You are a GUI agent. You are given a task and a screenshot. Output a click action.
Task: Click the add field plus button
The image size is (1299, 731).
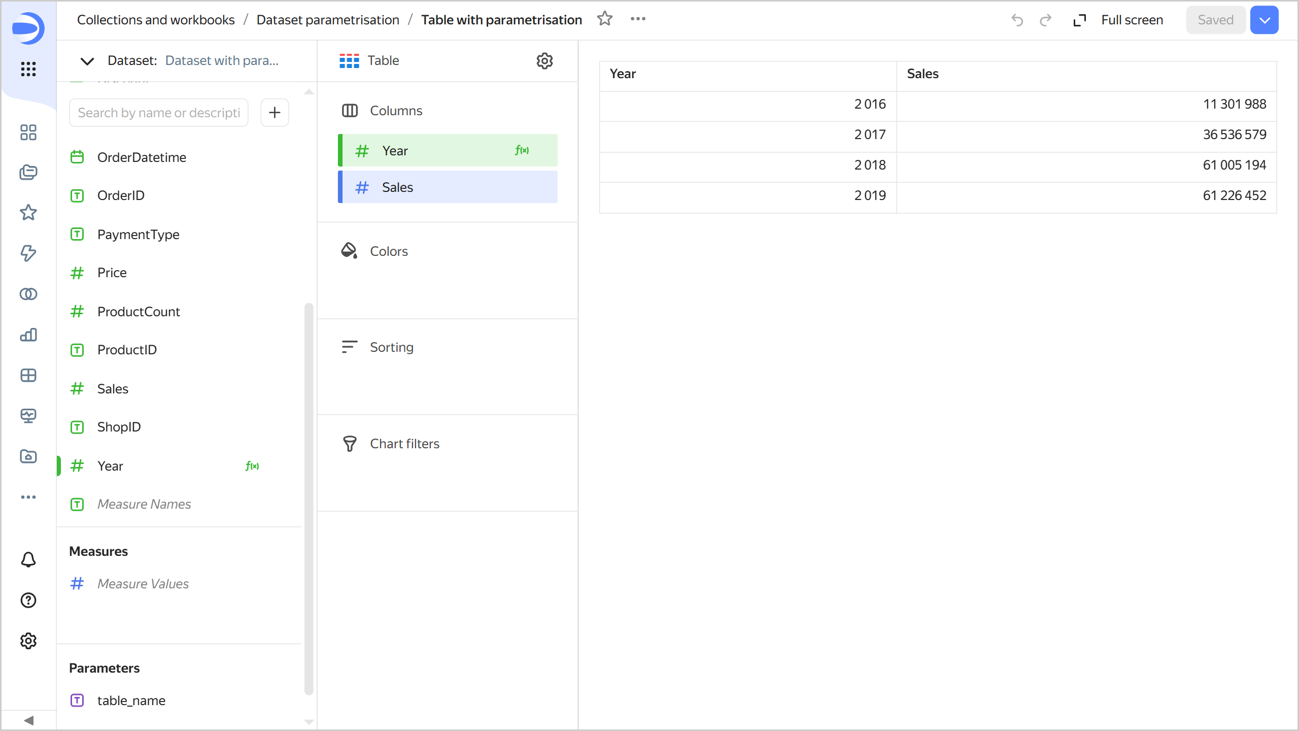click(x=275, y=112)
